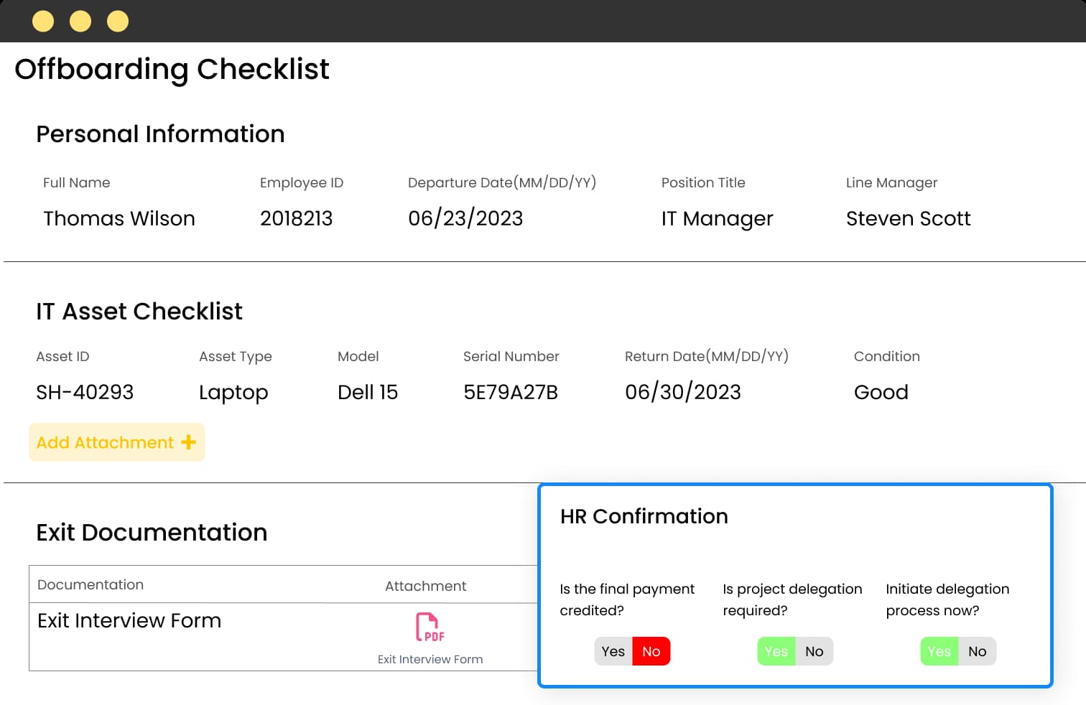Screen dimensions: 1086x705
Task: Open the Exit Interview Form PDF icon
Action: click(430, 627)
